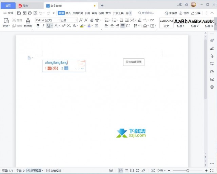Click the Clear Formatting eraser icon

[92, 20]
